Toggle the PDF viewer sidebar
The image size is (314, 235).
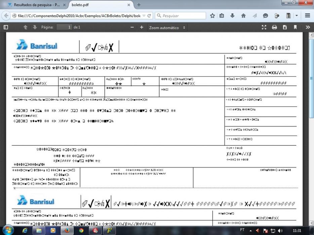point(6,27)
